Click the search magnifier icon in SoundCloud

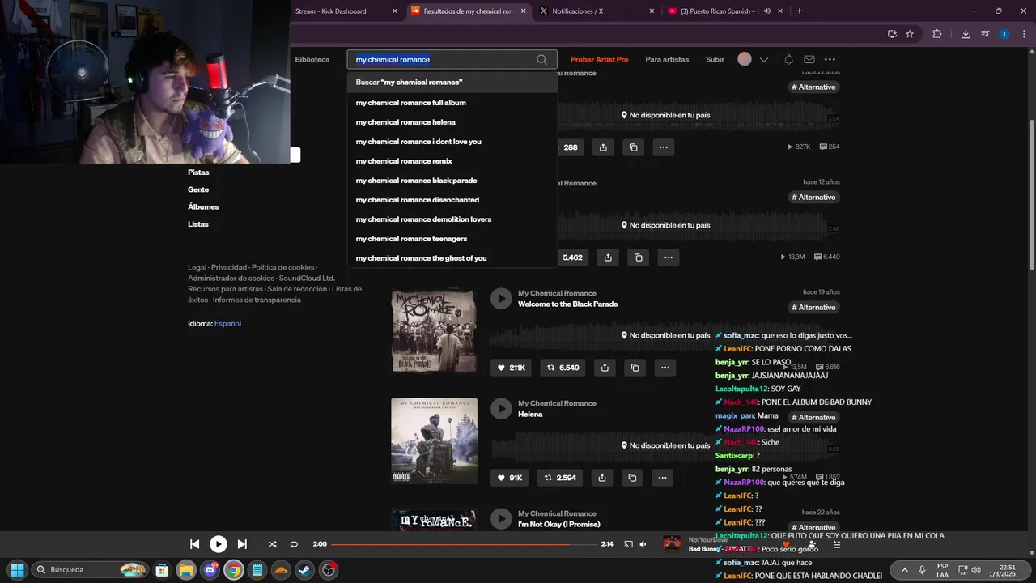point(541,59)
